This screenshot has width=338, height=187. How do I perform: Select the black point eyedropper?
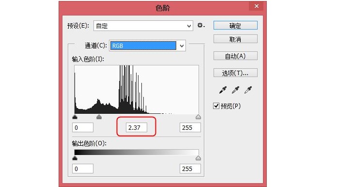[223, 90]
